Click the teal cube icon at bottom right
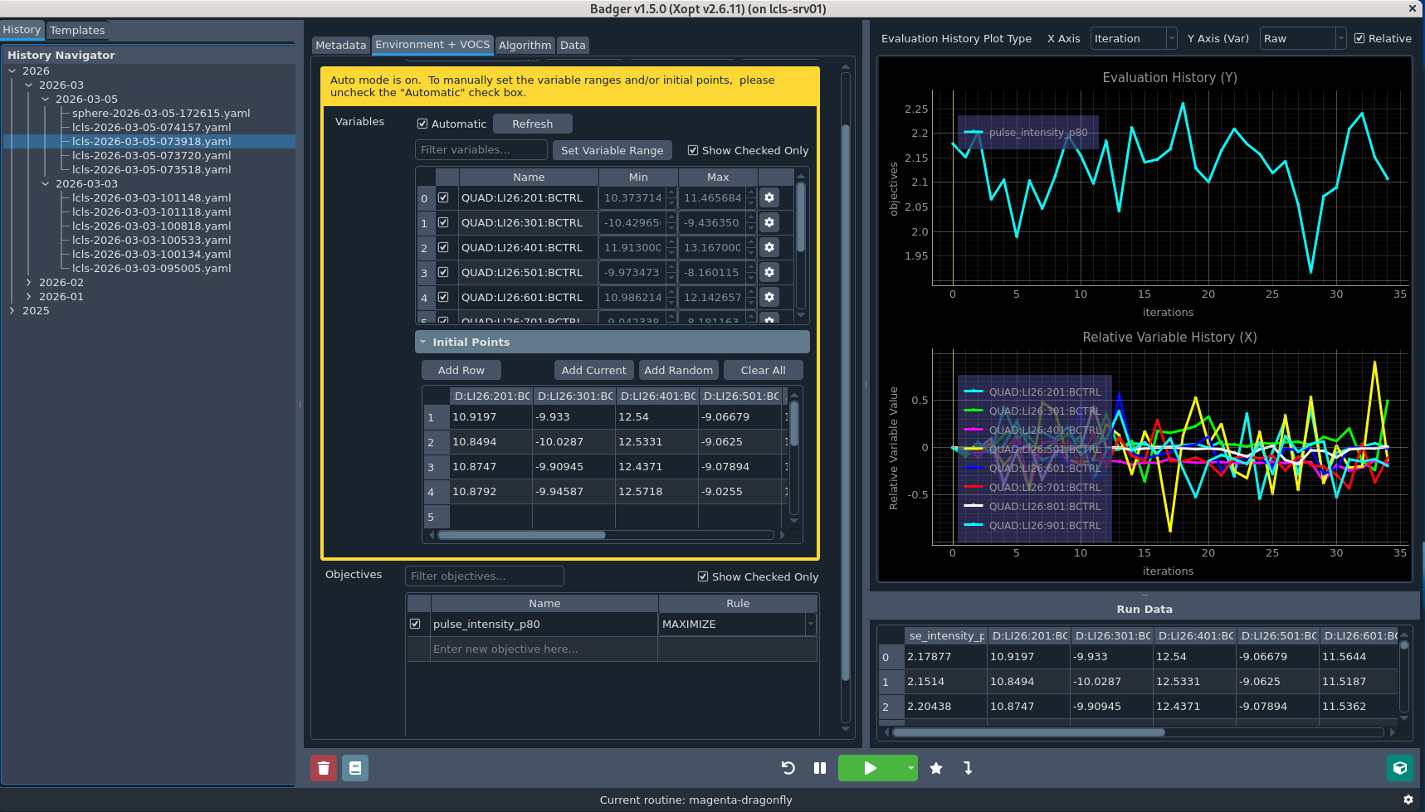 [x=1400, y=768]
